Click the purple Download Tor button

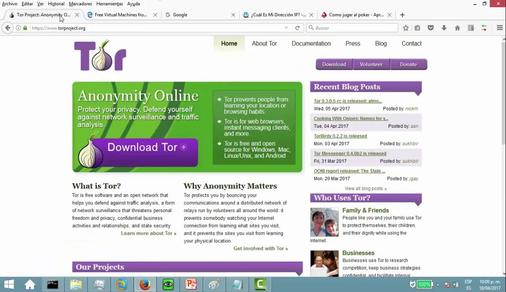click(145, 152)
